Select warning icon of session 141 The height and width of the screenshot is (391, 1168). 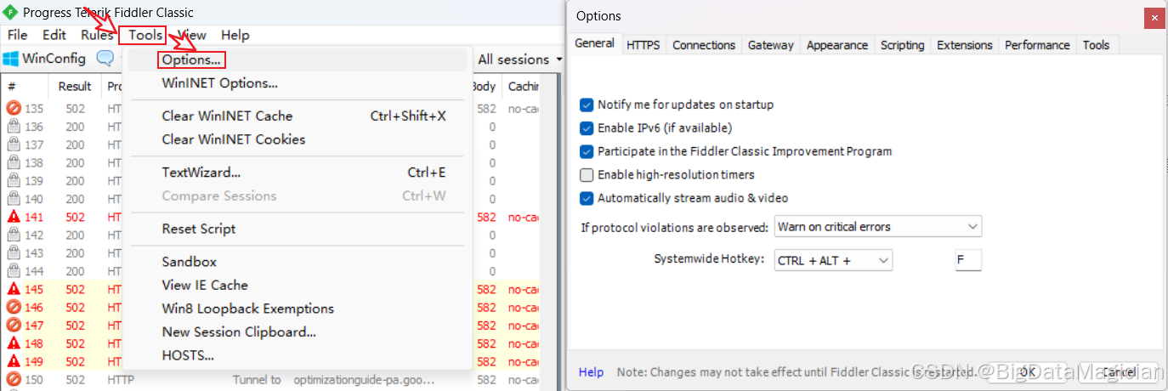pos(14,217)
